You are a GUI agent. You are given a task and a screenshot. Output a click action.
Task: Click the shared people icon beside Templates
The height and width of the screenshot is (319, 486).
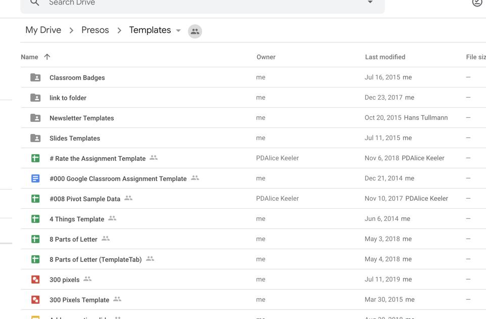[x=195, y=31]
